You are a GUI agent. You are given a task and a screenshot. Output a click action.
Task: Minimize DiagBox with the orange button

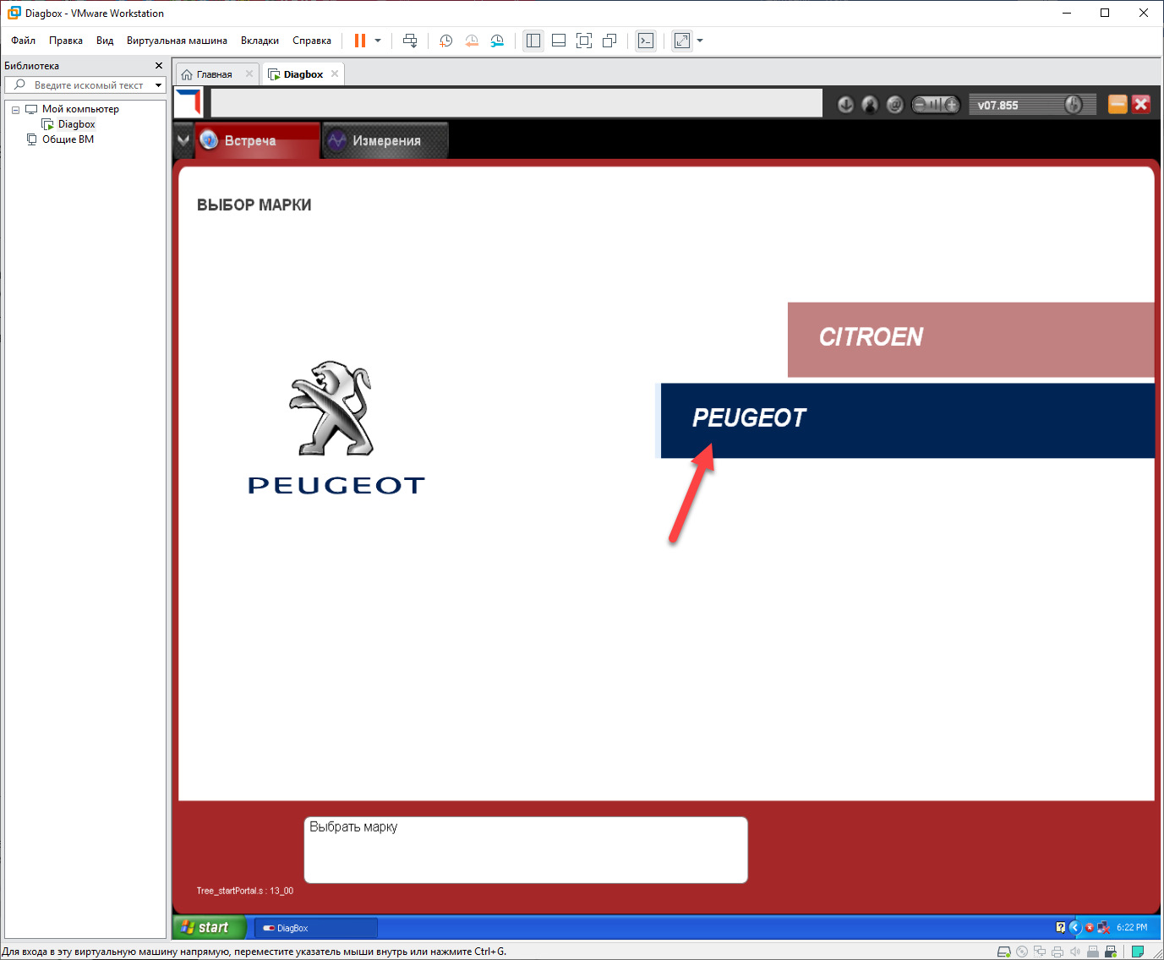1118,104
